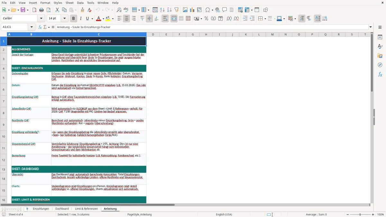
Task: Toggle Wrap Text
Action: pos(165,19)
